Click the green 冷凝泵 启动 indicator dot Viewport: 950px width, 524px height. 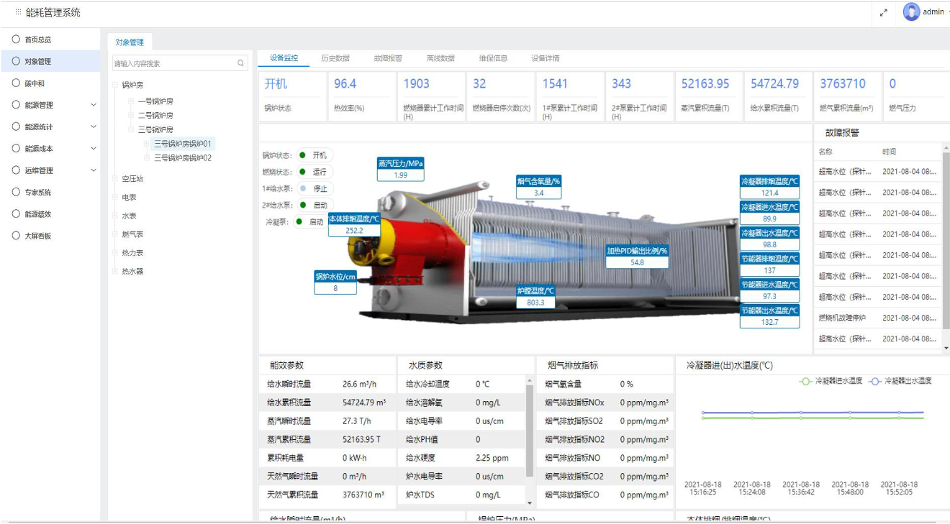pyautogui.click(x=299, y=222)
